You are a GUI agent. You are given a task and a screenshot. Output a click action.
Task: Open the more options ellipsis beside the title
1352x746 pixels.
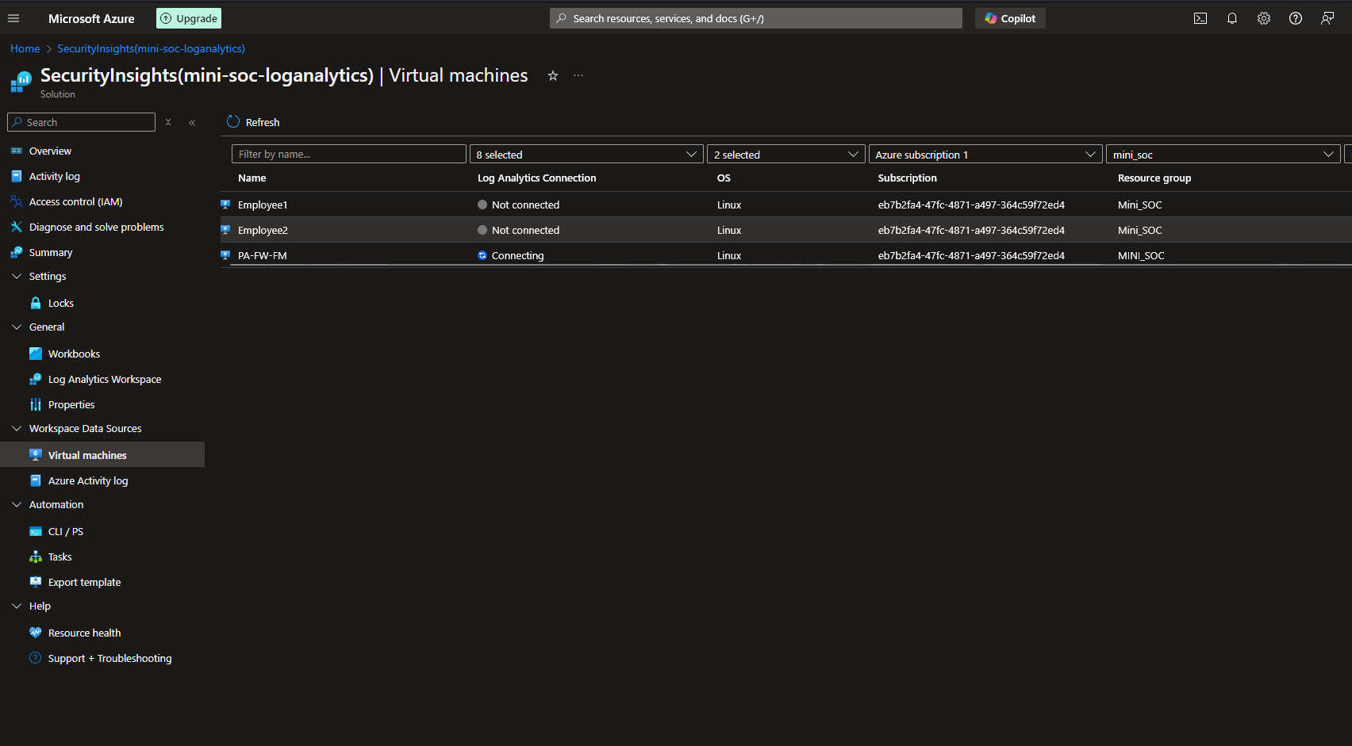[x=578, y=76]
